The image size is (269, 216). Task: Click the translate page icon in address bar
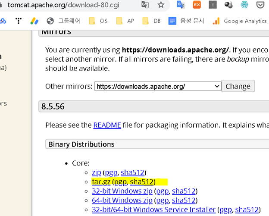[145, 5]
